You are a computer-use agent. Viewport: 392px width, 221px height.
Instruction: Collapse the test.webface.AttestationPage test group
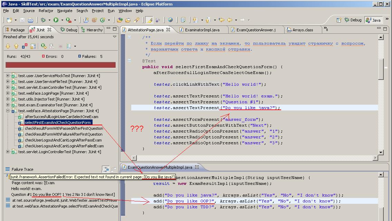point(7,111)
